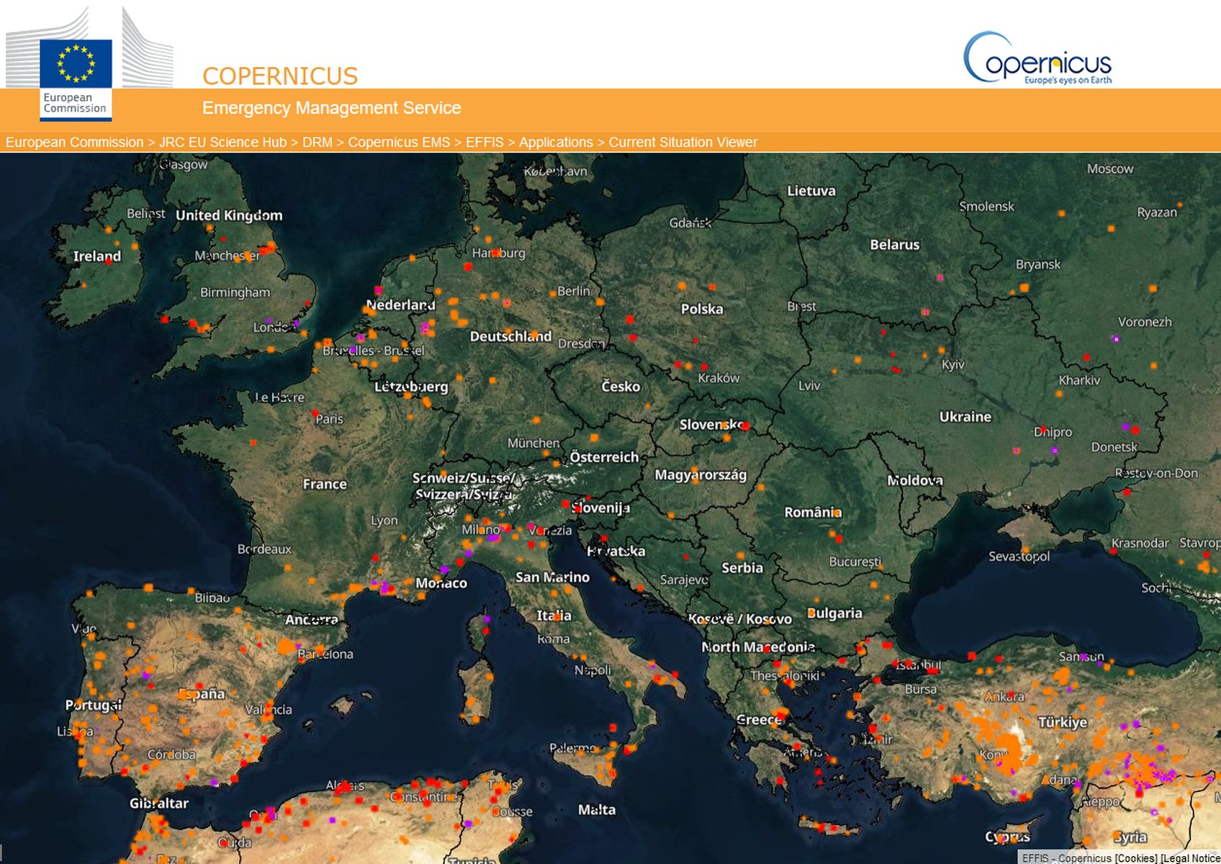Open the European Commission breadcrumb link
The height and width of the screenshot is (864, 1221).
coord(75,143)
